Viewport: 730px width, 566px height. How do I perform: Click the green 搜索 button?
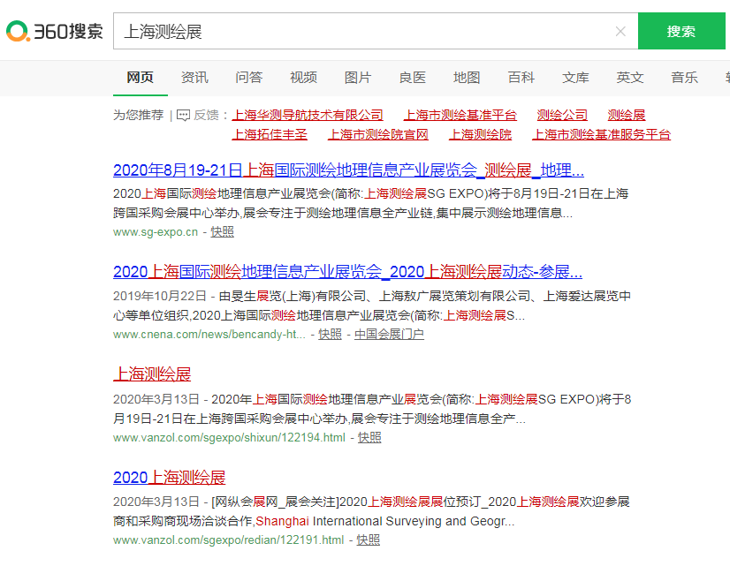681,31
